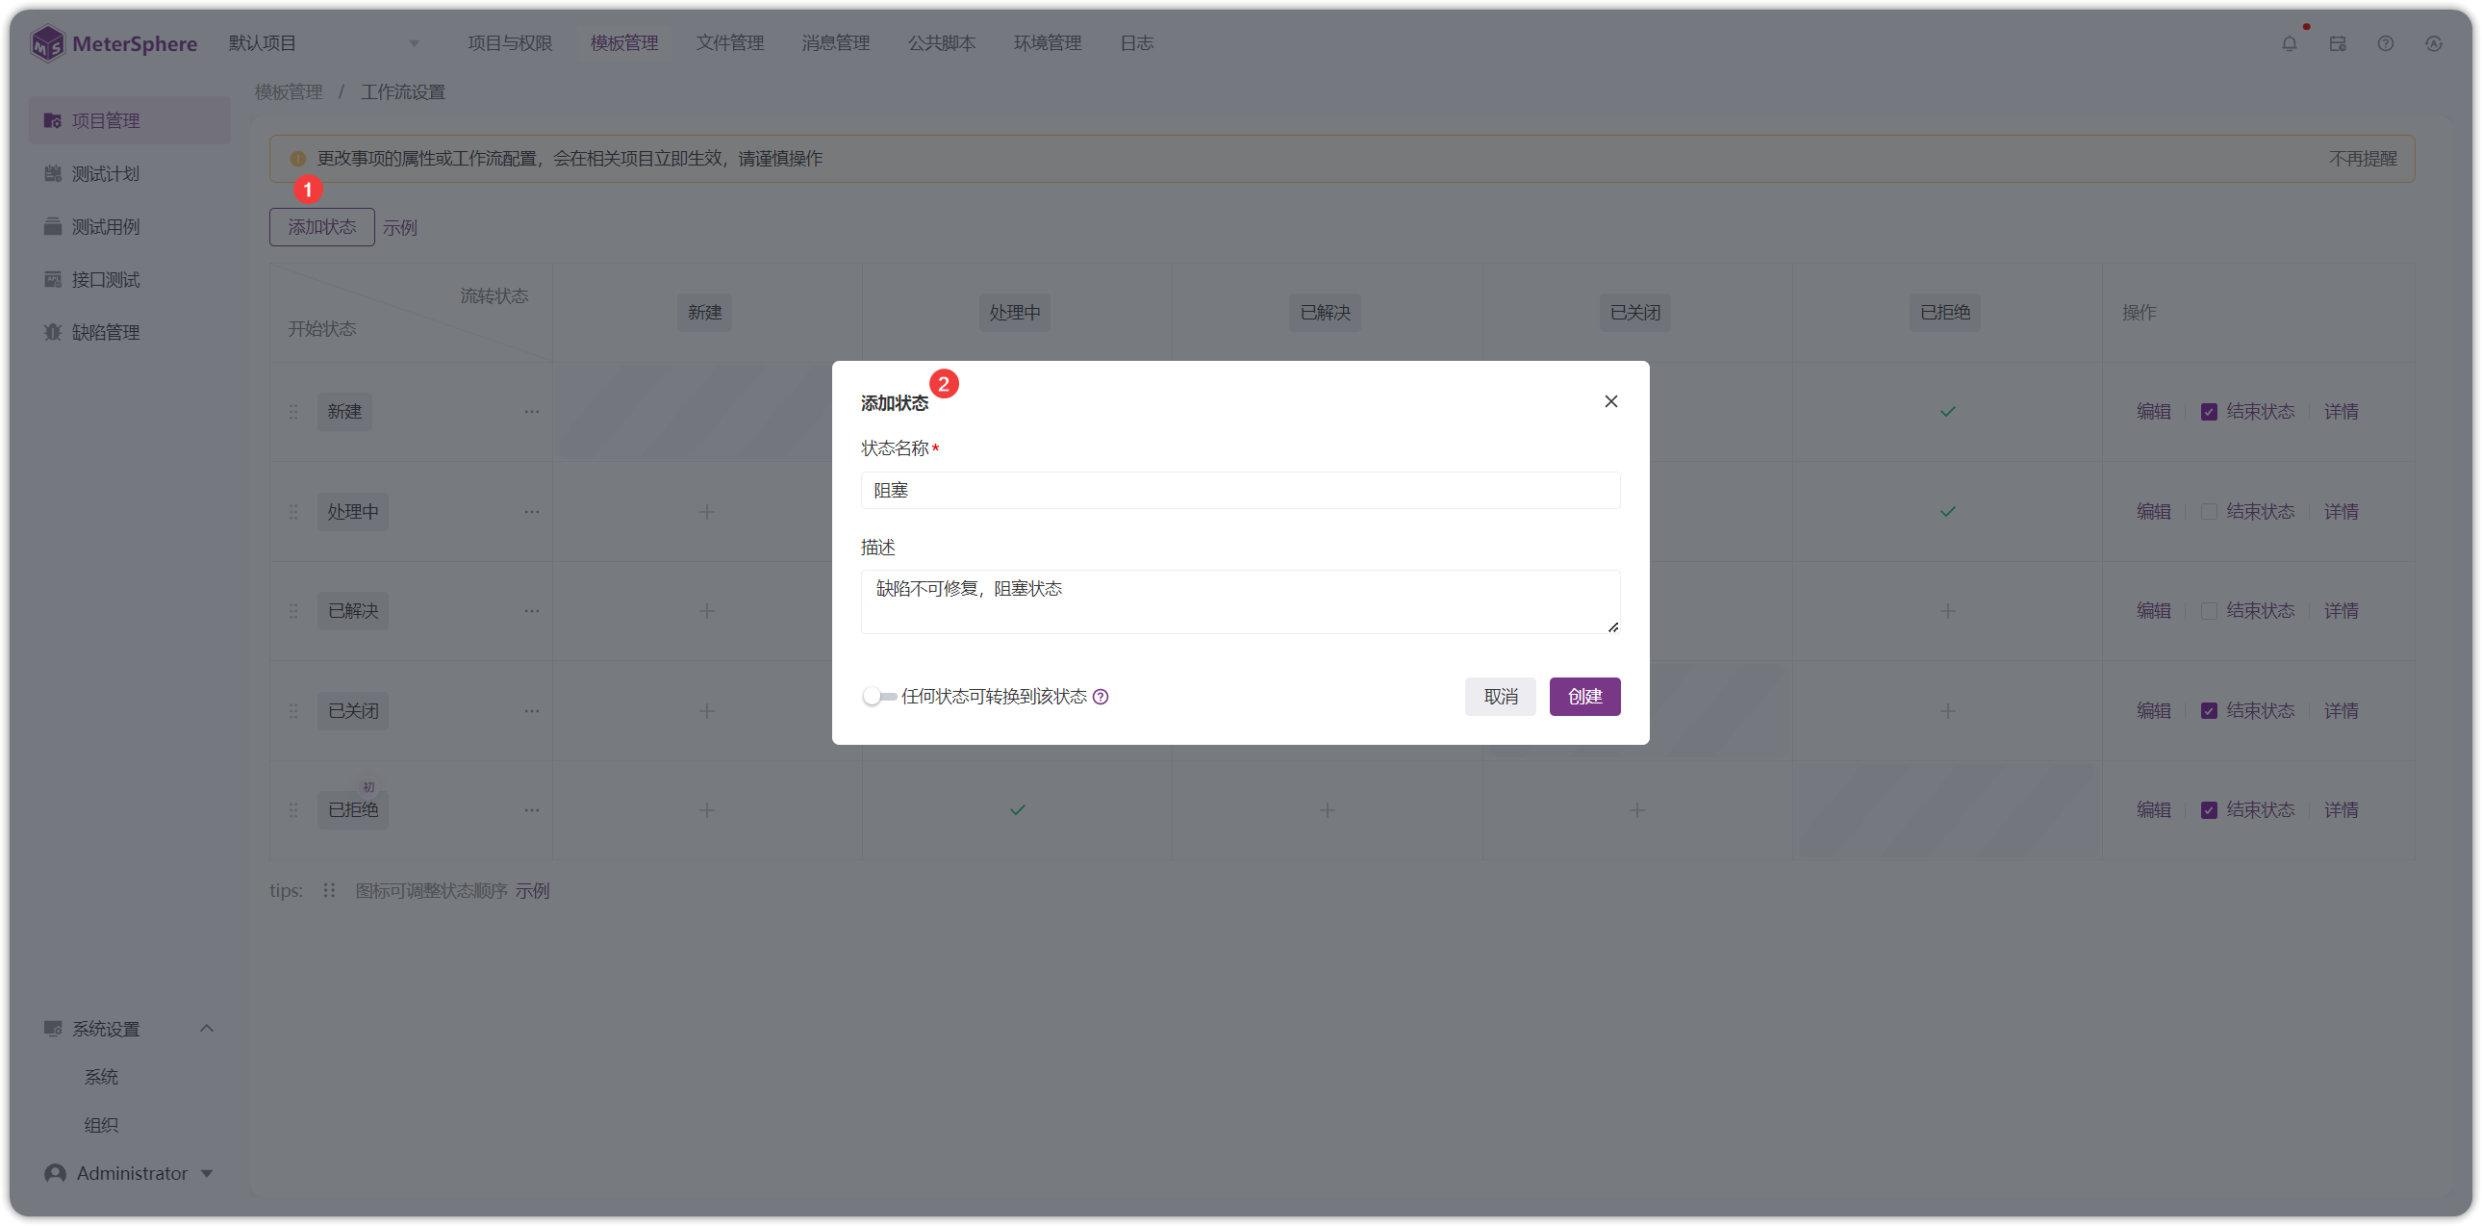Uncheck 结束状态 for 已关闭 row
Screen dimensions: 2482x1226
pyautogui.click(x=2210, y=711)
